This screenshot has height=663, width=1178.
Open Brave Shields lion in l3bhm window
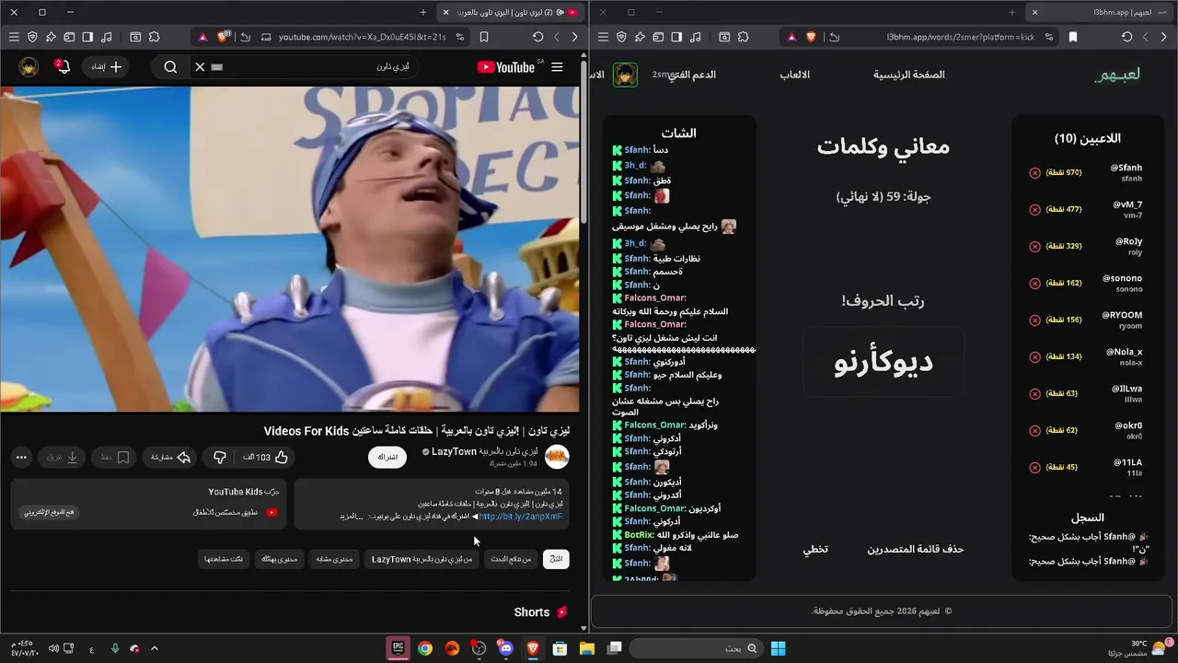pyautogui.click(x=812, y=37)
